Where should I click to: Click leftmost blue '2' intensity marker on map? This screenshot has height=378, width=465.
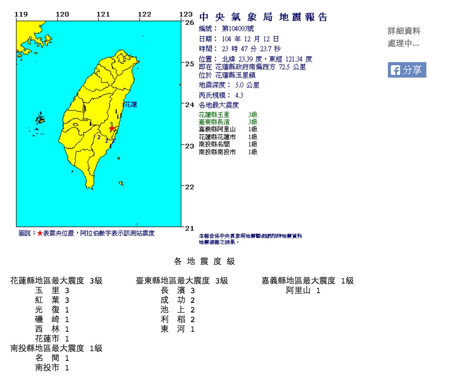(99, 137)
